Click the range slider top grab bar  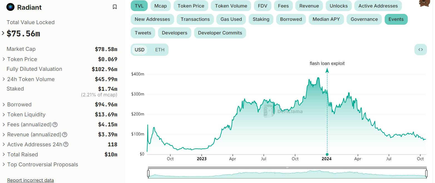287,167
